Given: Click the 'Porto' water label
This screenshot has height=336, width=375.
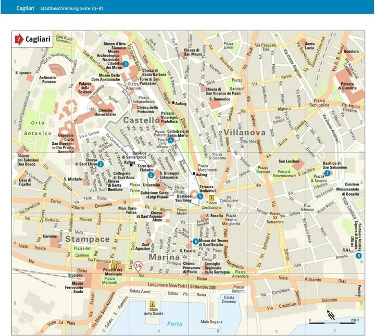Looking at the screenshot, I should click(x=175, y=324).
